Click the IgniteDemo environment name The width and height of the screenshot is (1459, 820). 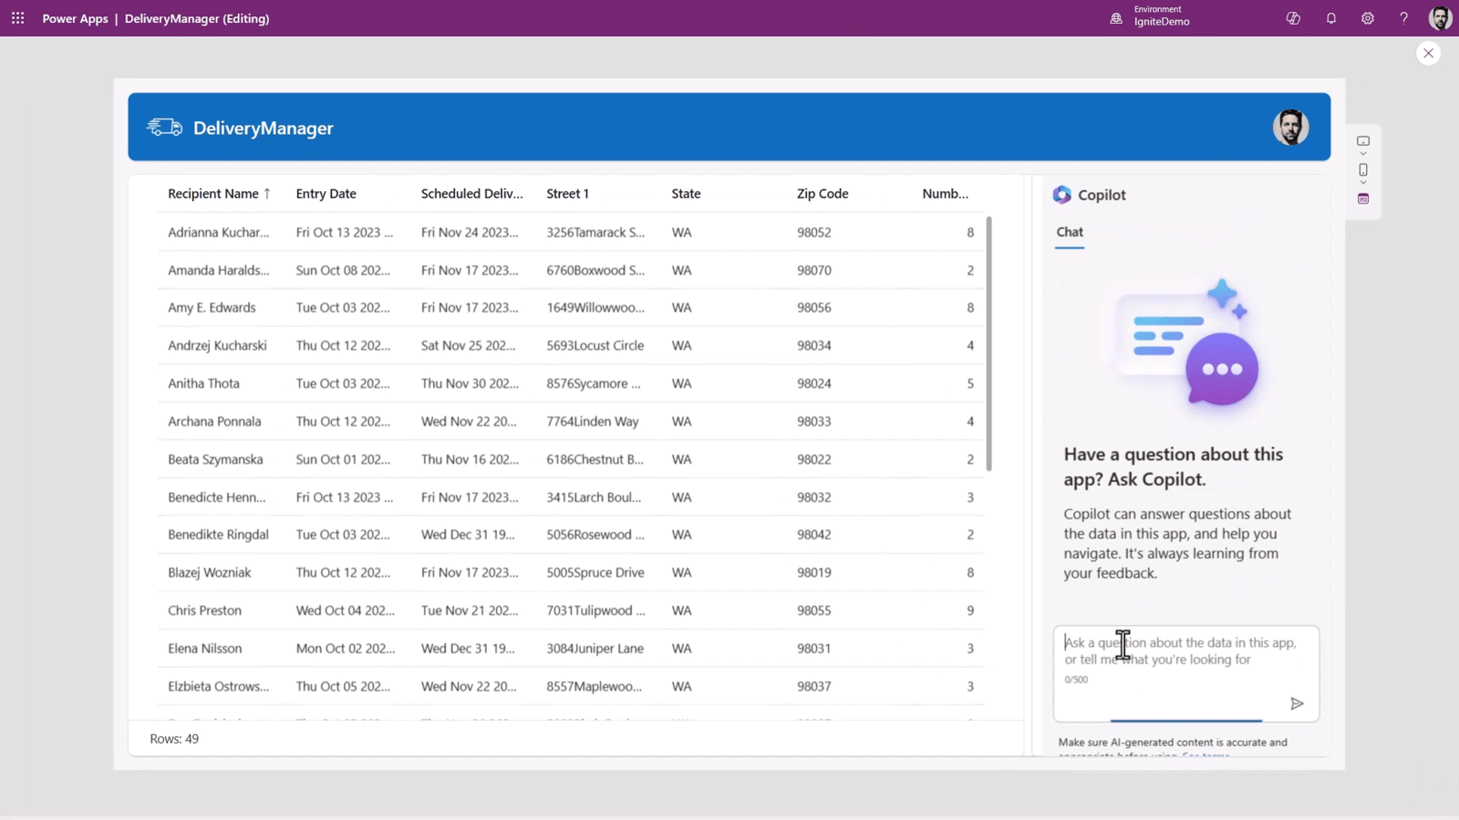[x=1162, y=23]
